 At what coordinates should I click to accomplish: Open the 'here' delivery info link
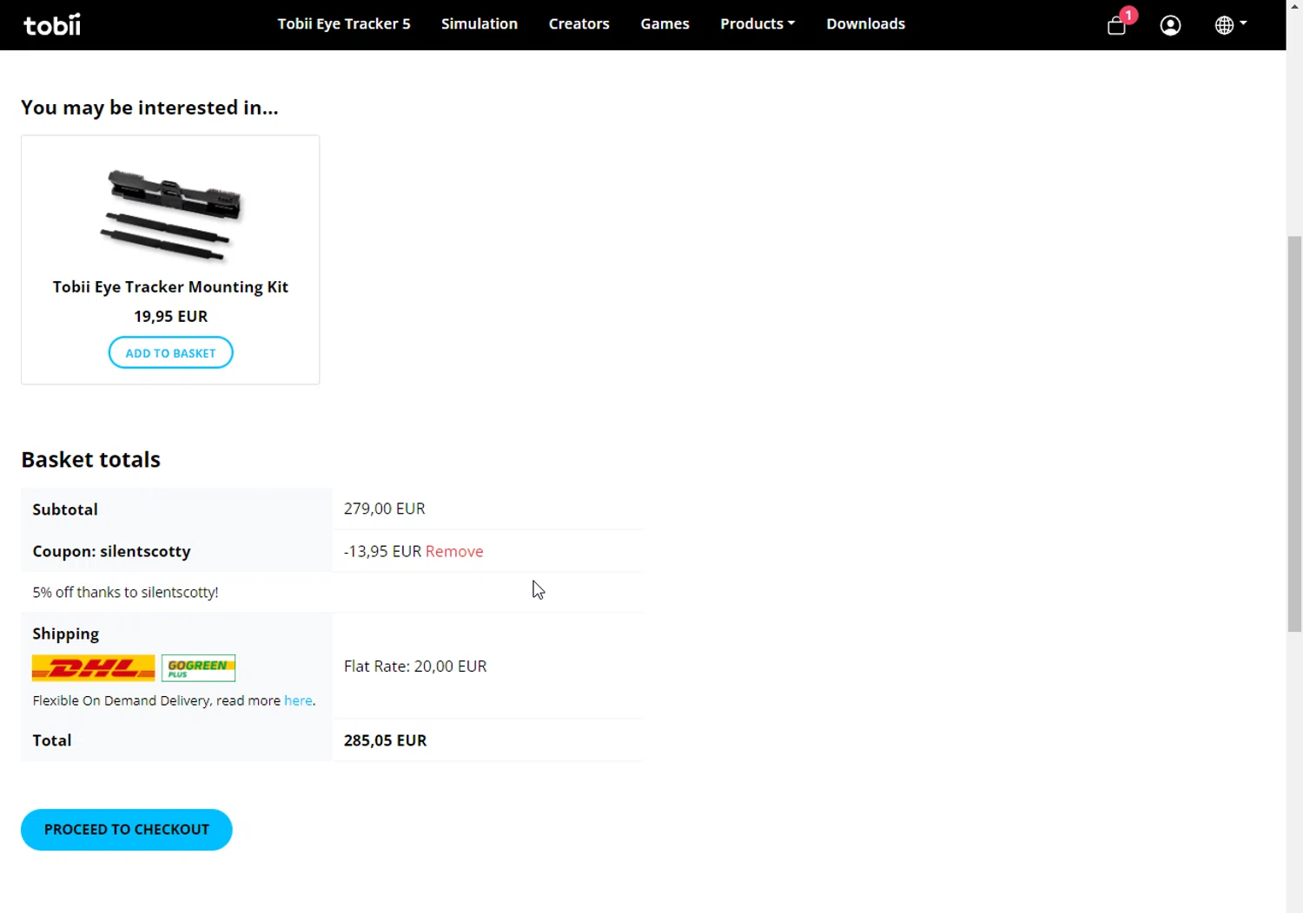point(298,700)
